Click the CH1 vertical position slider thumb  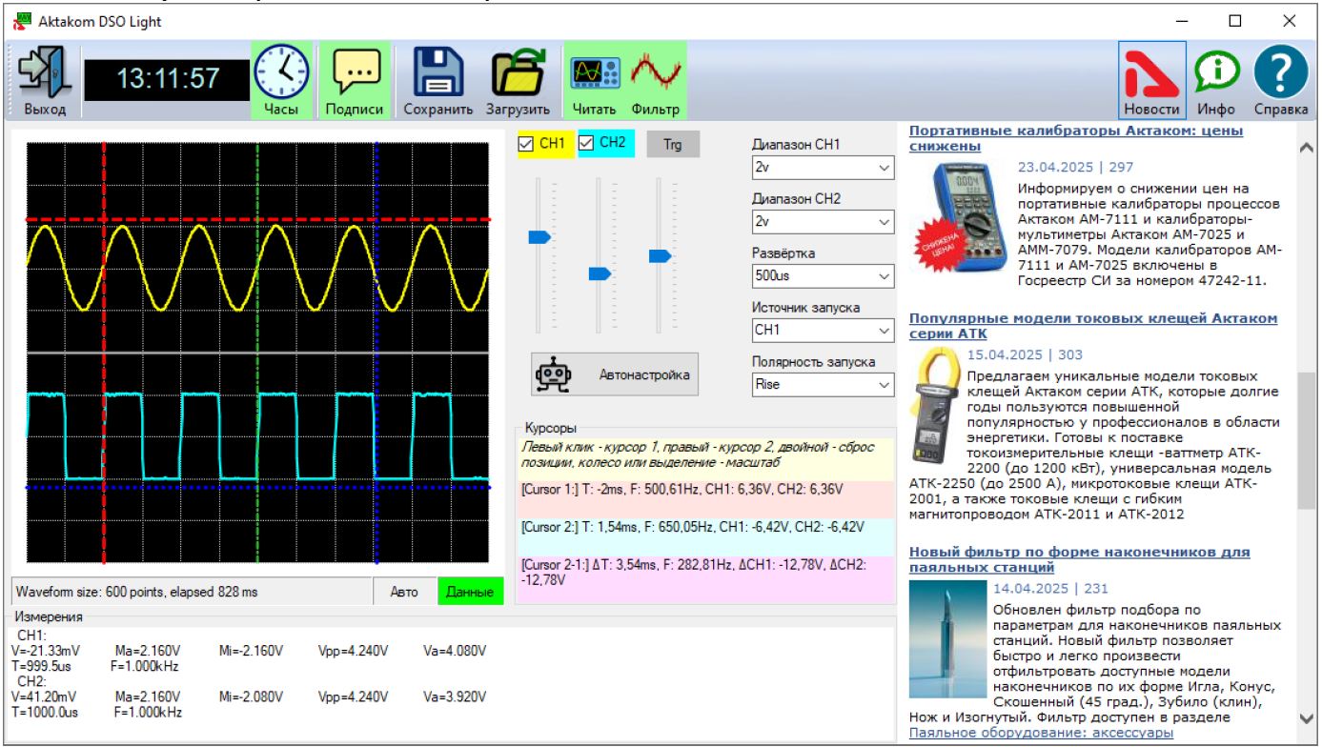tap(539, 236)
